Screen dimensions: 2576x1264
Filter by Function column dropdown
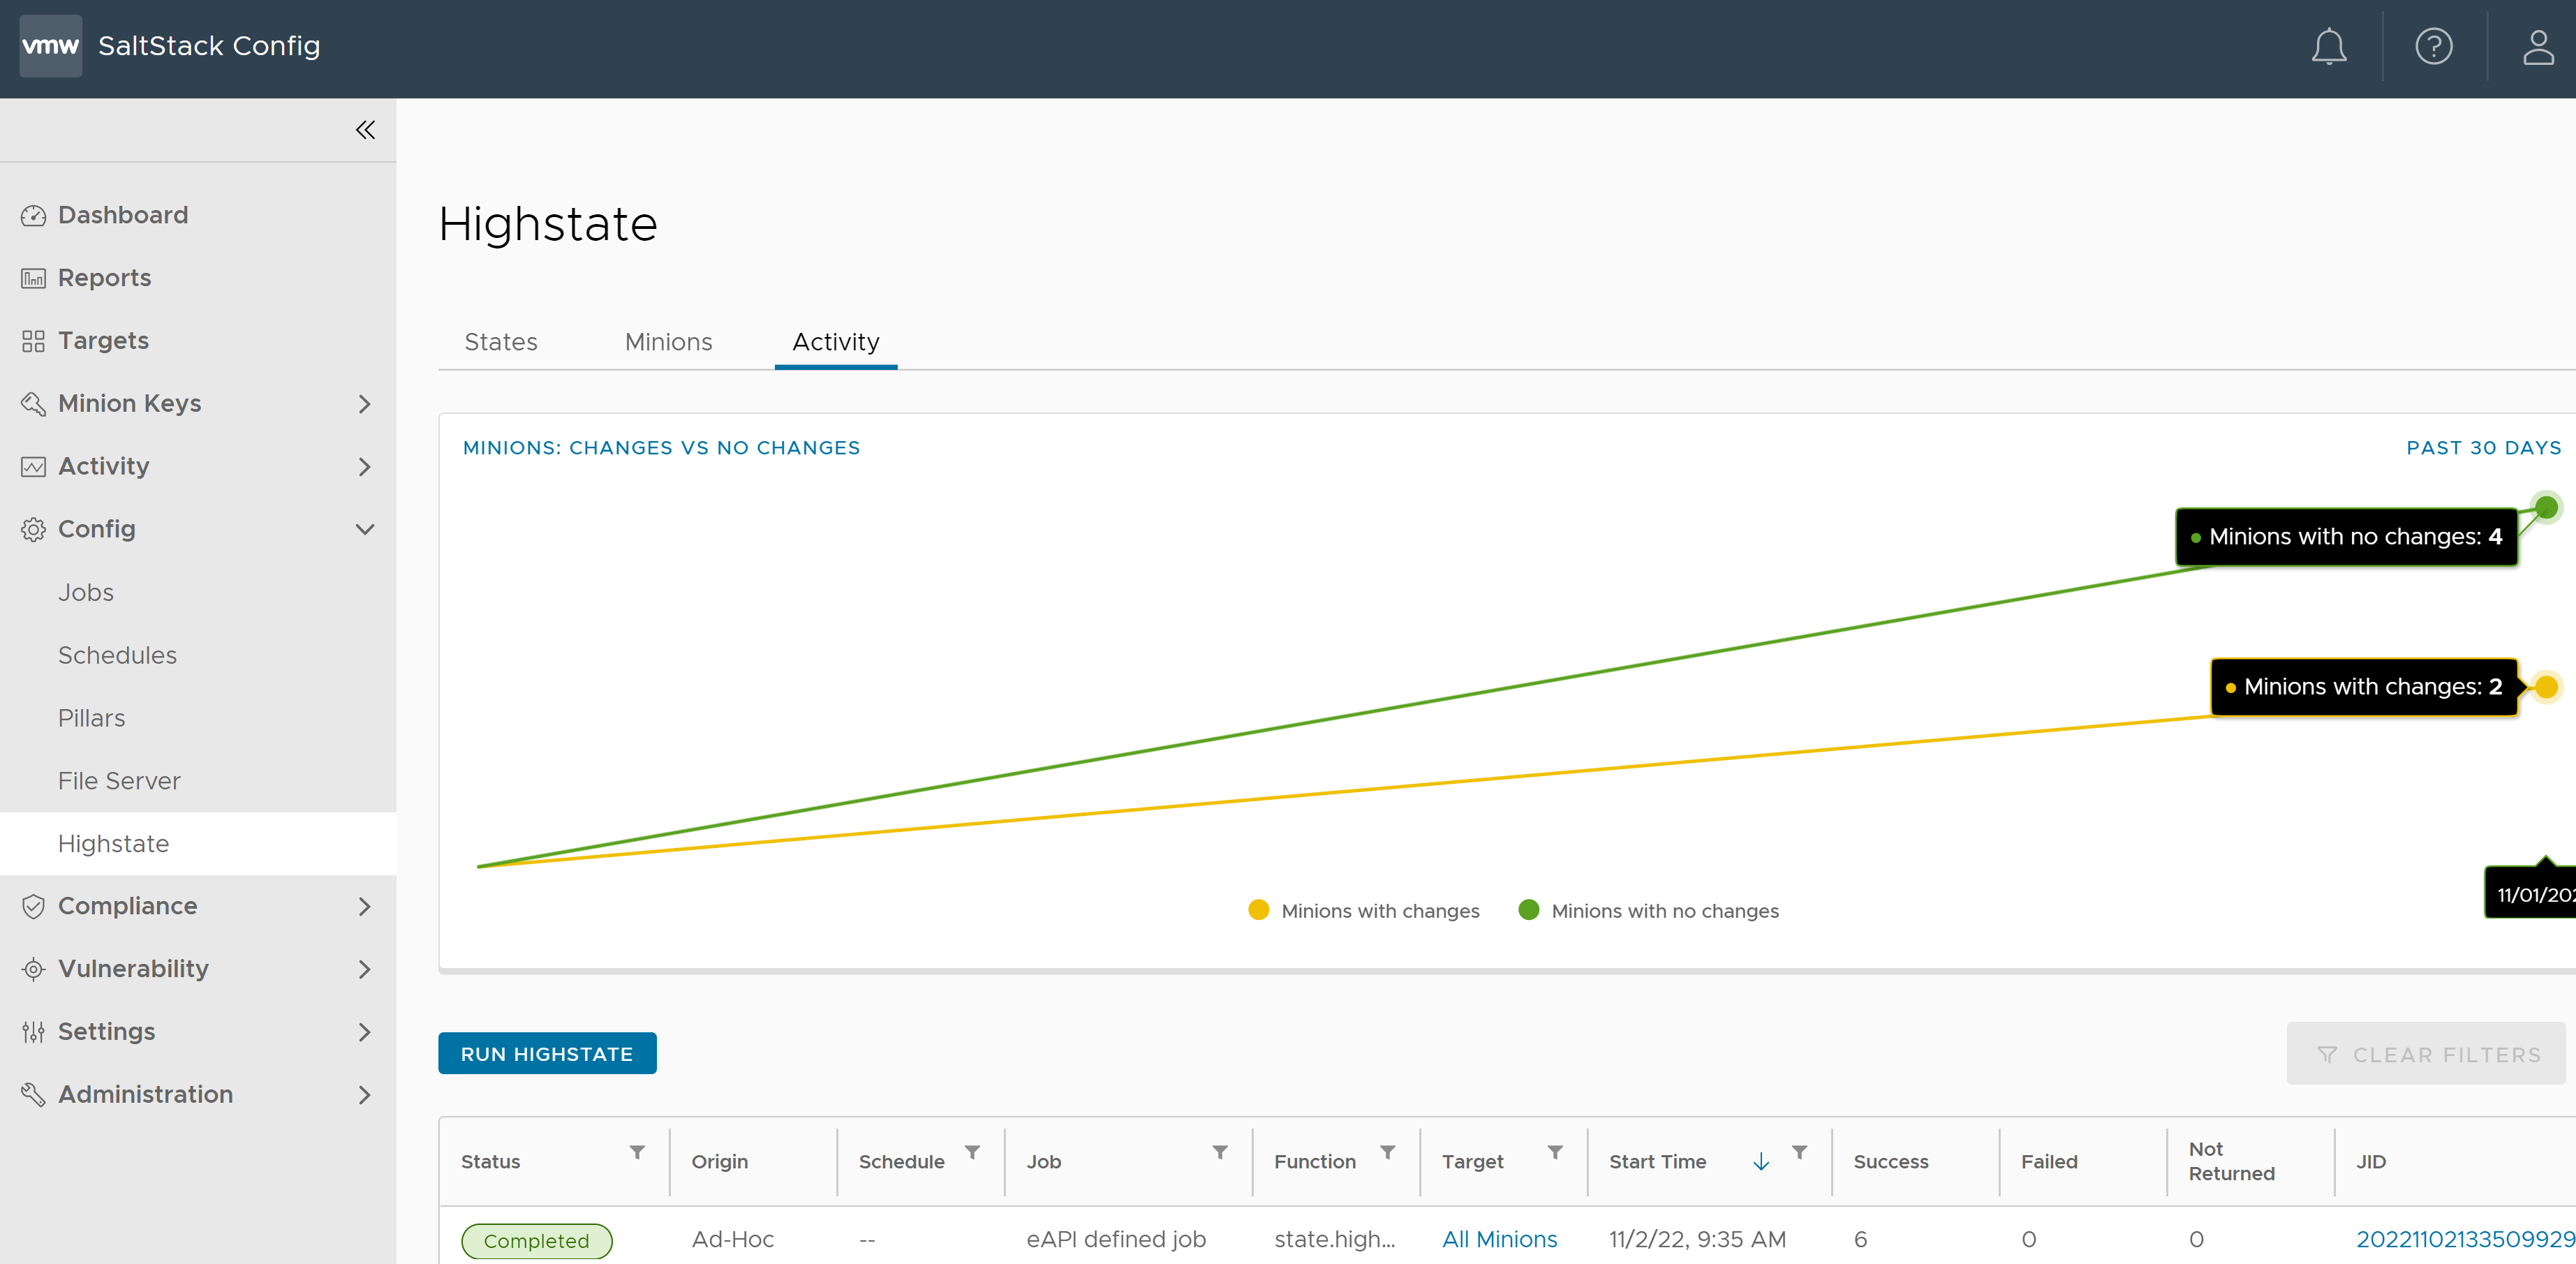pyautogui.click(x=1390, y=1154)
